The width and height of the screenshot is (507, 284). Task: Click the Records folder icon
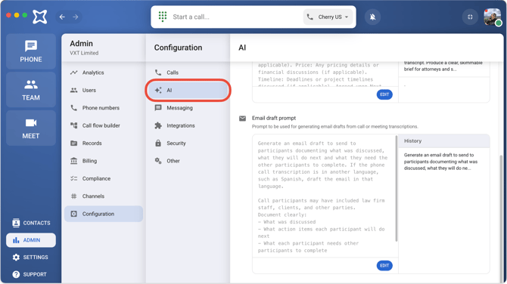(73, 144)
